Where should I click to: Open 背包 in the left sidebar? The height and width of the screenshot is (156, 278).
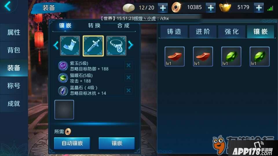click(x=14, y=50)
